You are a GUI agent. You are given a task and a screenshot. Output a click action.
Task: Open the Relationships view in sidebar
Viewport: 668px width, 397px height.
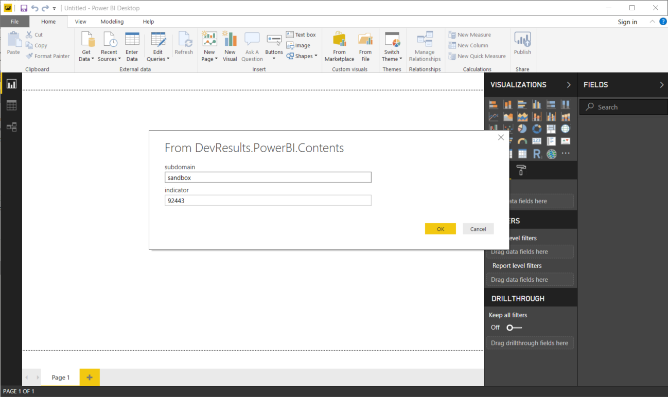(11, 127)
